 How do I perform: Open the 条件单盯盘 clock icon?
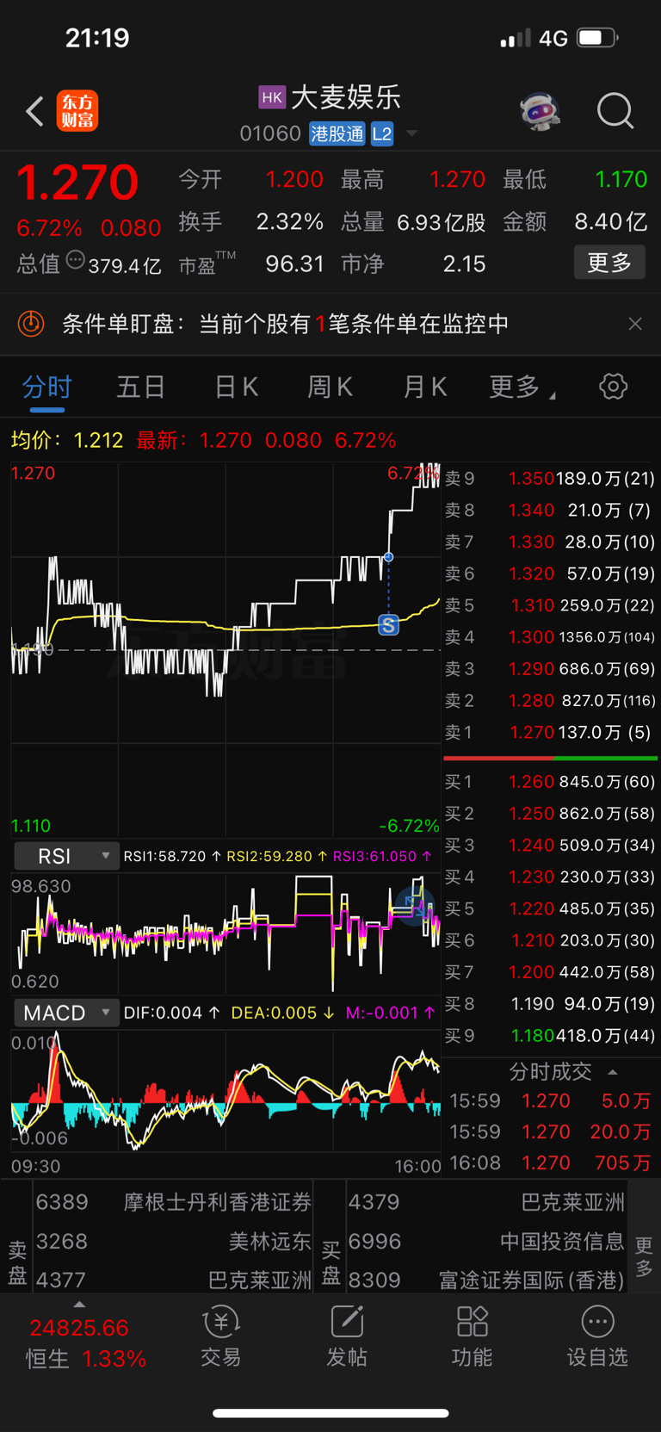point(31,324)
